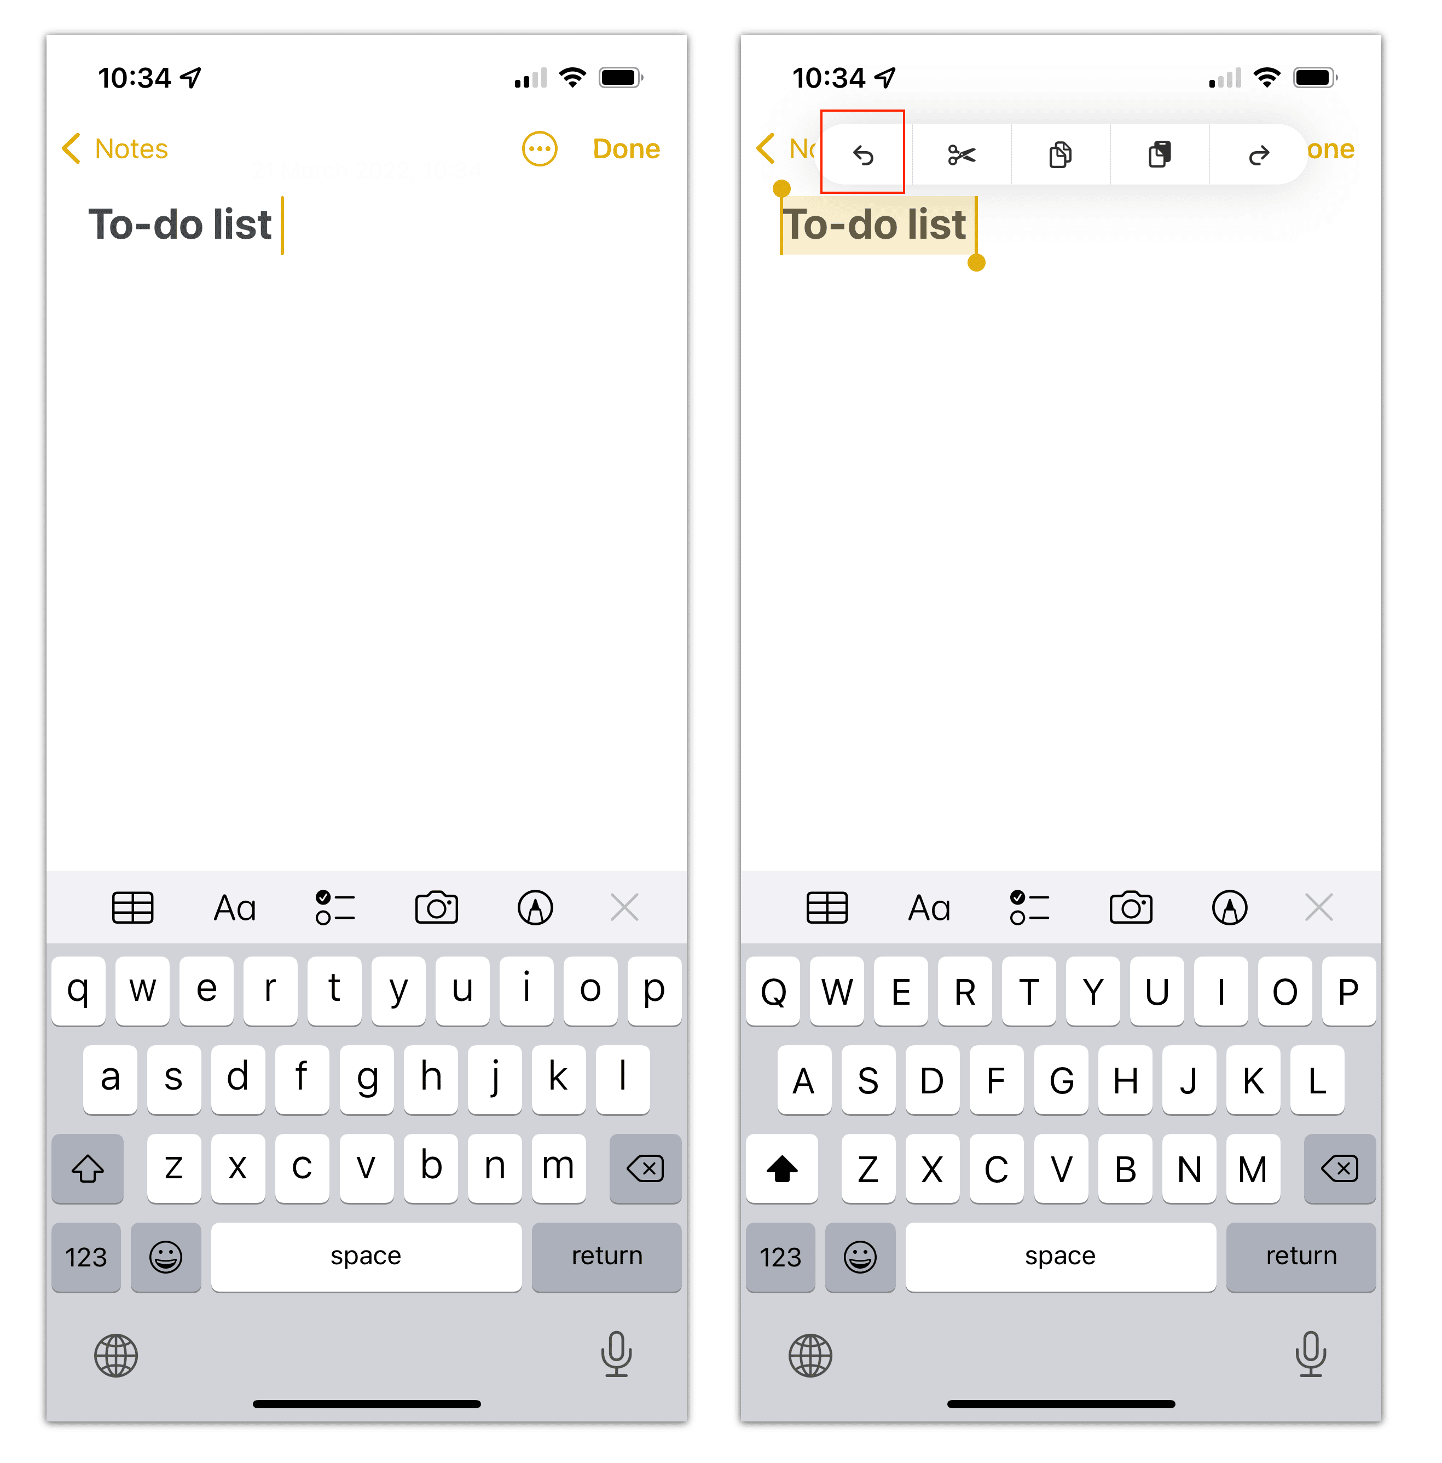The height and width of the screenshot is (1463, 1442).
Task: Select the Cut tool in text toolbar
Action: click(x=959, y=153)
